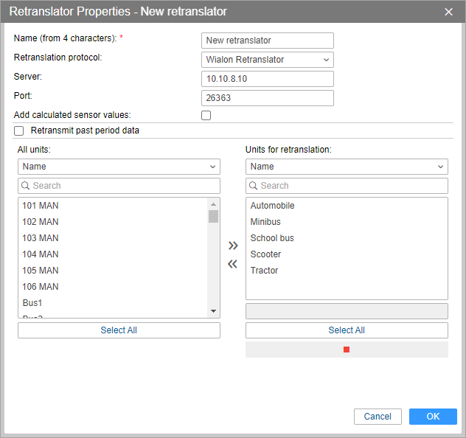Click Select All under All units
Screen dimensions: 466x438
point(119,330)
